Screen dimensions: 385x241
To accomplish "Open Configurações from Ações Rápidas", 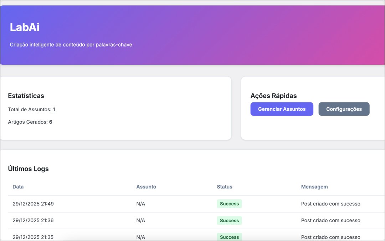I will point(344,109).
